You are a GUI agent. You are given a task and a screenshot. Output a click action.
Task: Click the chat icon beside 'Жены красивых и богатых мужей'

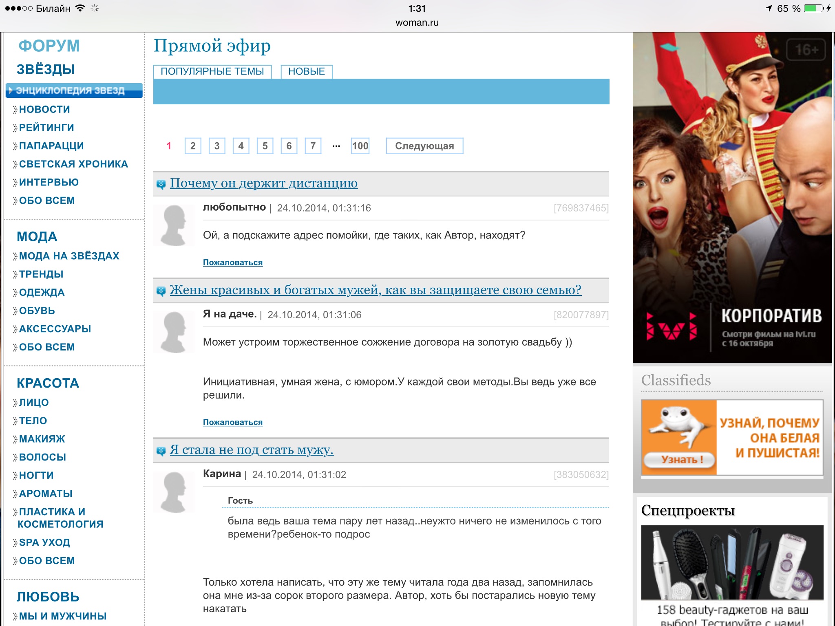[161, 291]
